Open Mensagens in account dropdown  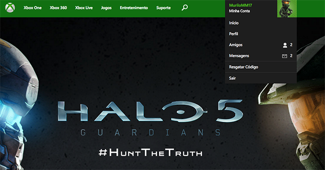click(261, 56)
